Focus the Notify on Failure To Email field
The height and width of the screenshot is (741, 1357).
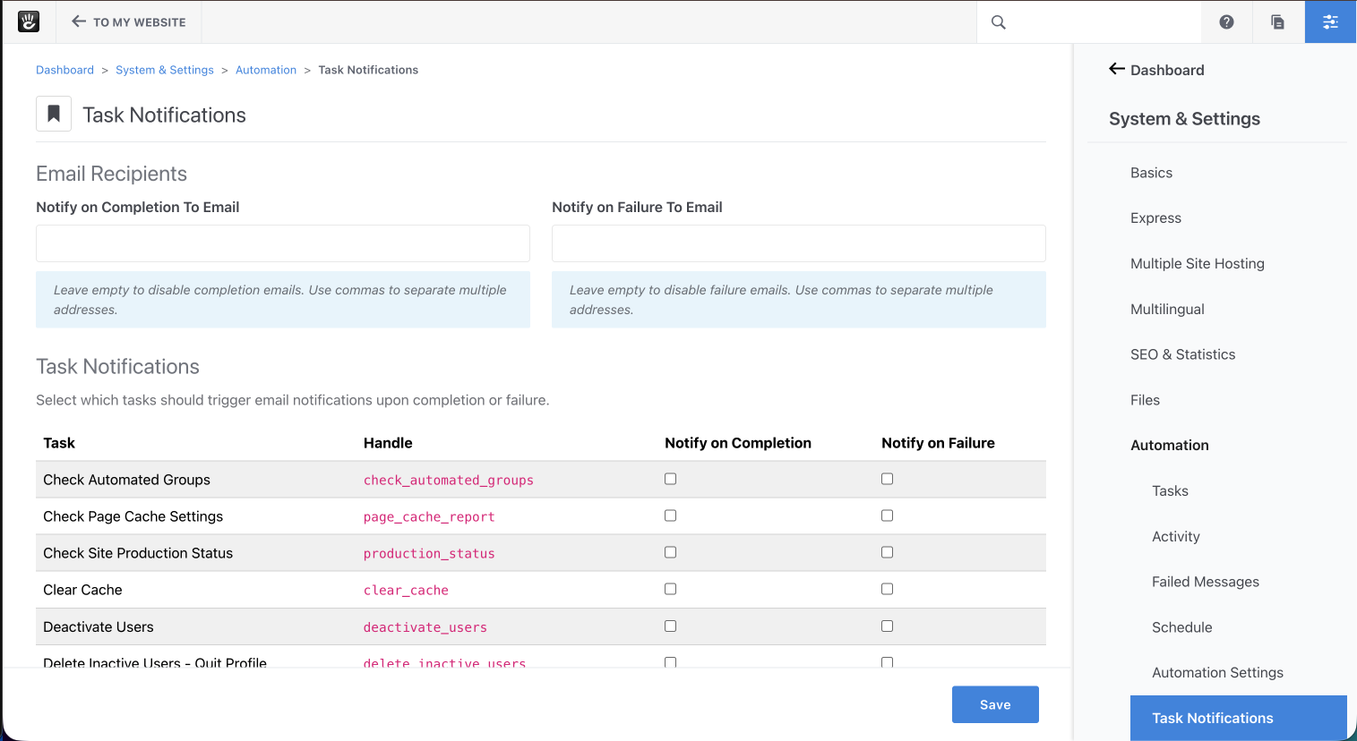tap(798, 243)
